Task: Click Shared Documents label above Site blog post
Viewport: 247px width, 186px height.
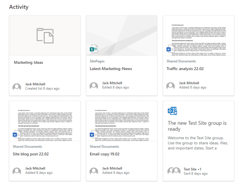Action: pos(27,147)
